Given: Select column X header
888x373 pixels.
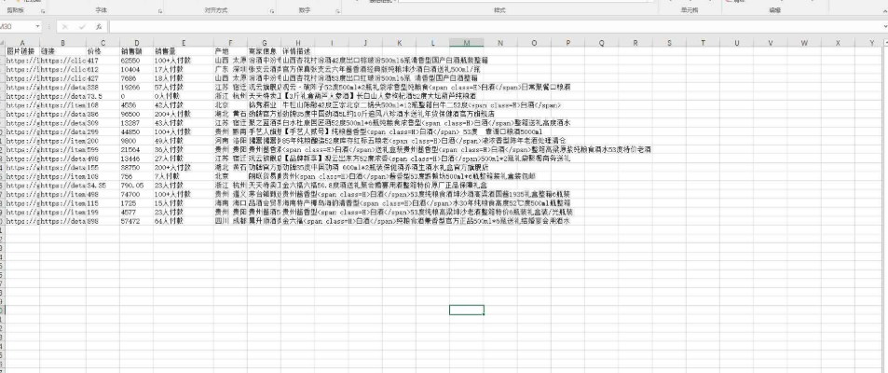Looking at the screenshot, I should point(838,43).
